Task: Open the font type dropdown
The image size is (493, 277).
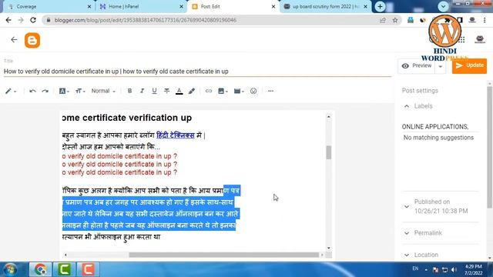Action: [64, 91]
